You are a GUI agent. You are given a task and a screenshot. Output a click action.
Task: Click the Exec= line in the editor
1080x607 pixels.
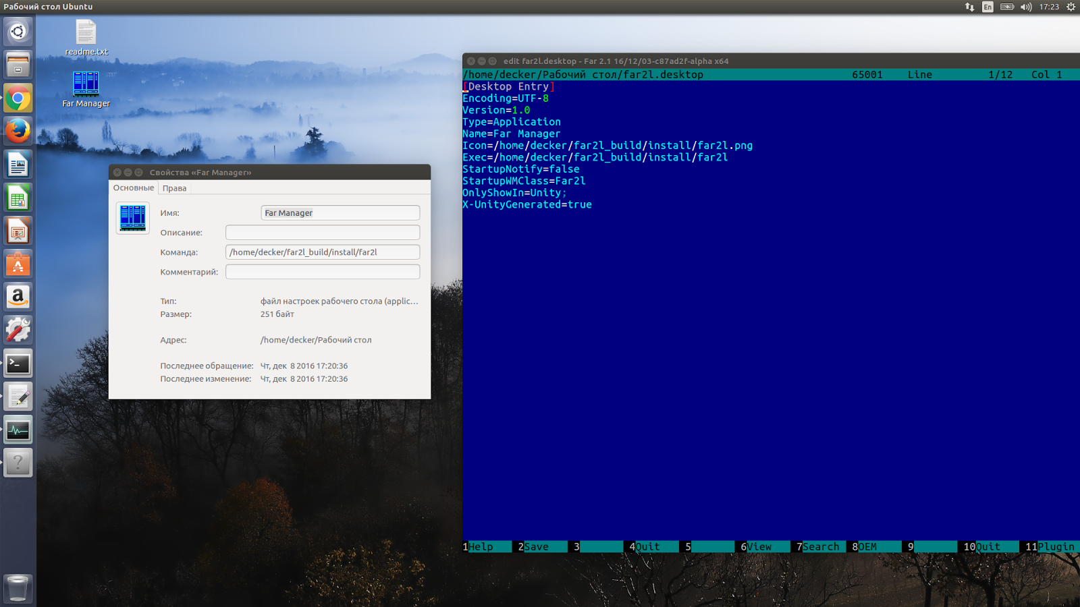(595, 158)
